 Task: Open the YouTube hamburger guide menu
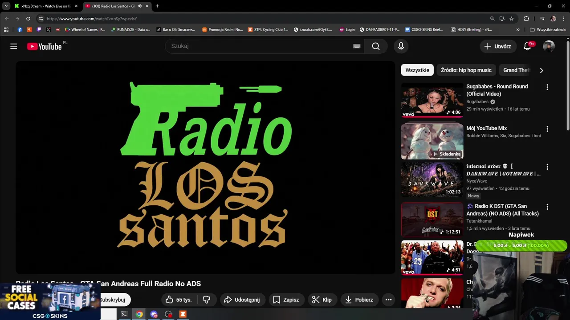13,46
